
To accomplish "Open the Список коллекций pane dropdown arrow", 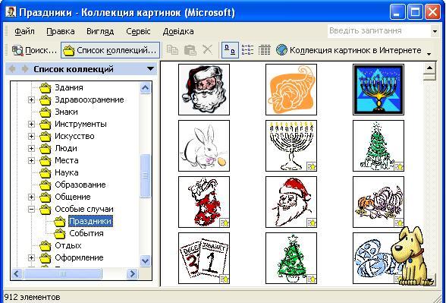I will tap(150, 69).
